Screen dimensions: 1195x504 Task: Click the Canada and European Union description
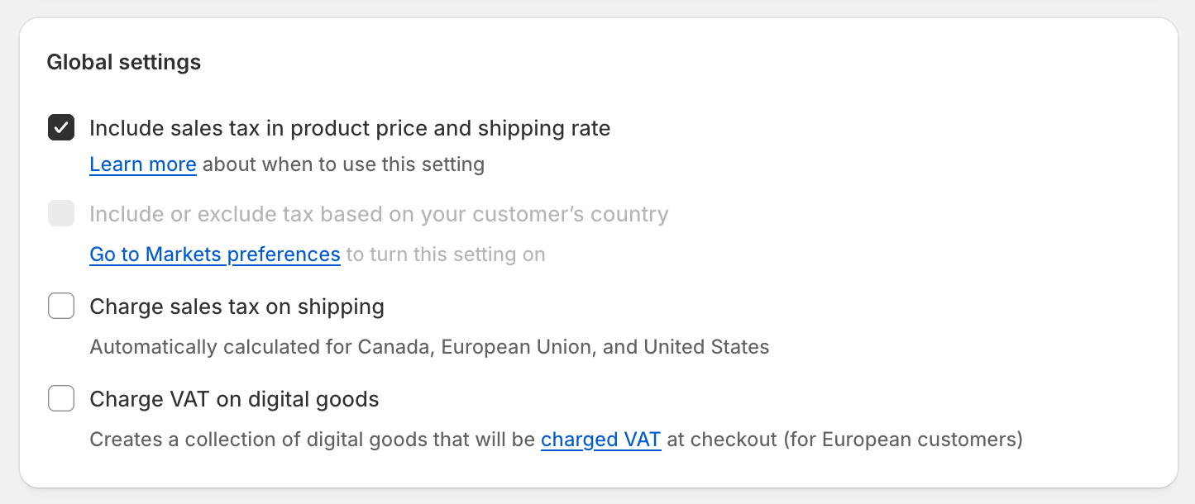pos(428,347)
